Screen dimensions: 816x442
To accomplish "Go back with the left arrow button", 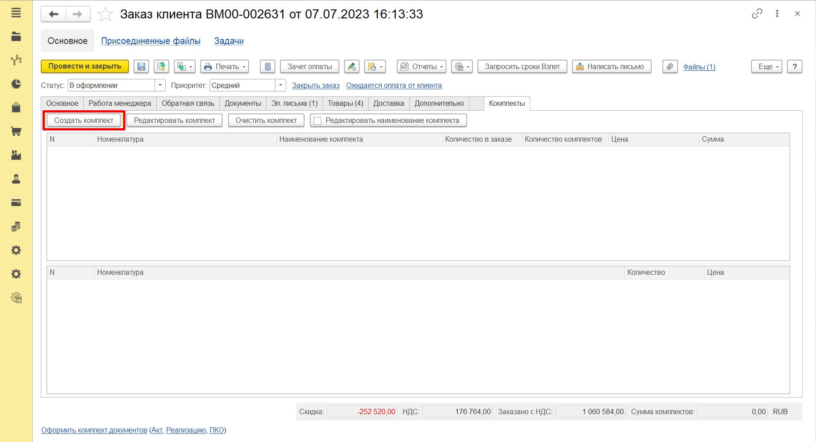I will click(x=54, y=14).
